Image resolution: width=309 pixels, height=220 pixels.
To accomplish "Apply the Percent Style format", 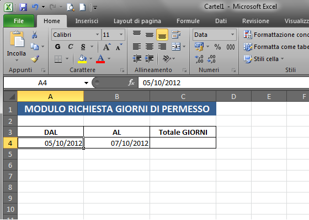I will coord(217,47).
